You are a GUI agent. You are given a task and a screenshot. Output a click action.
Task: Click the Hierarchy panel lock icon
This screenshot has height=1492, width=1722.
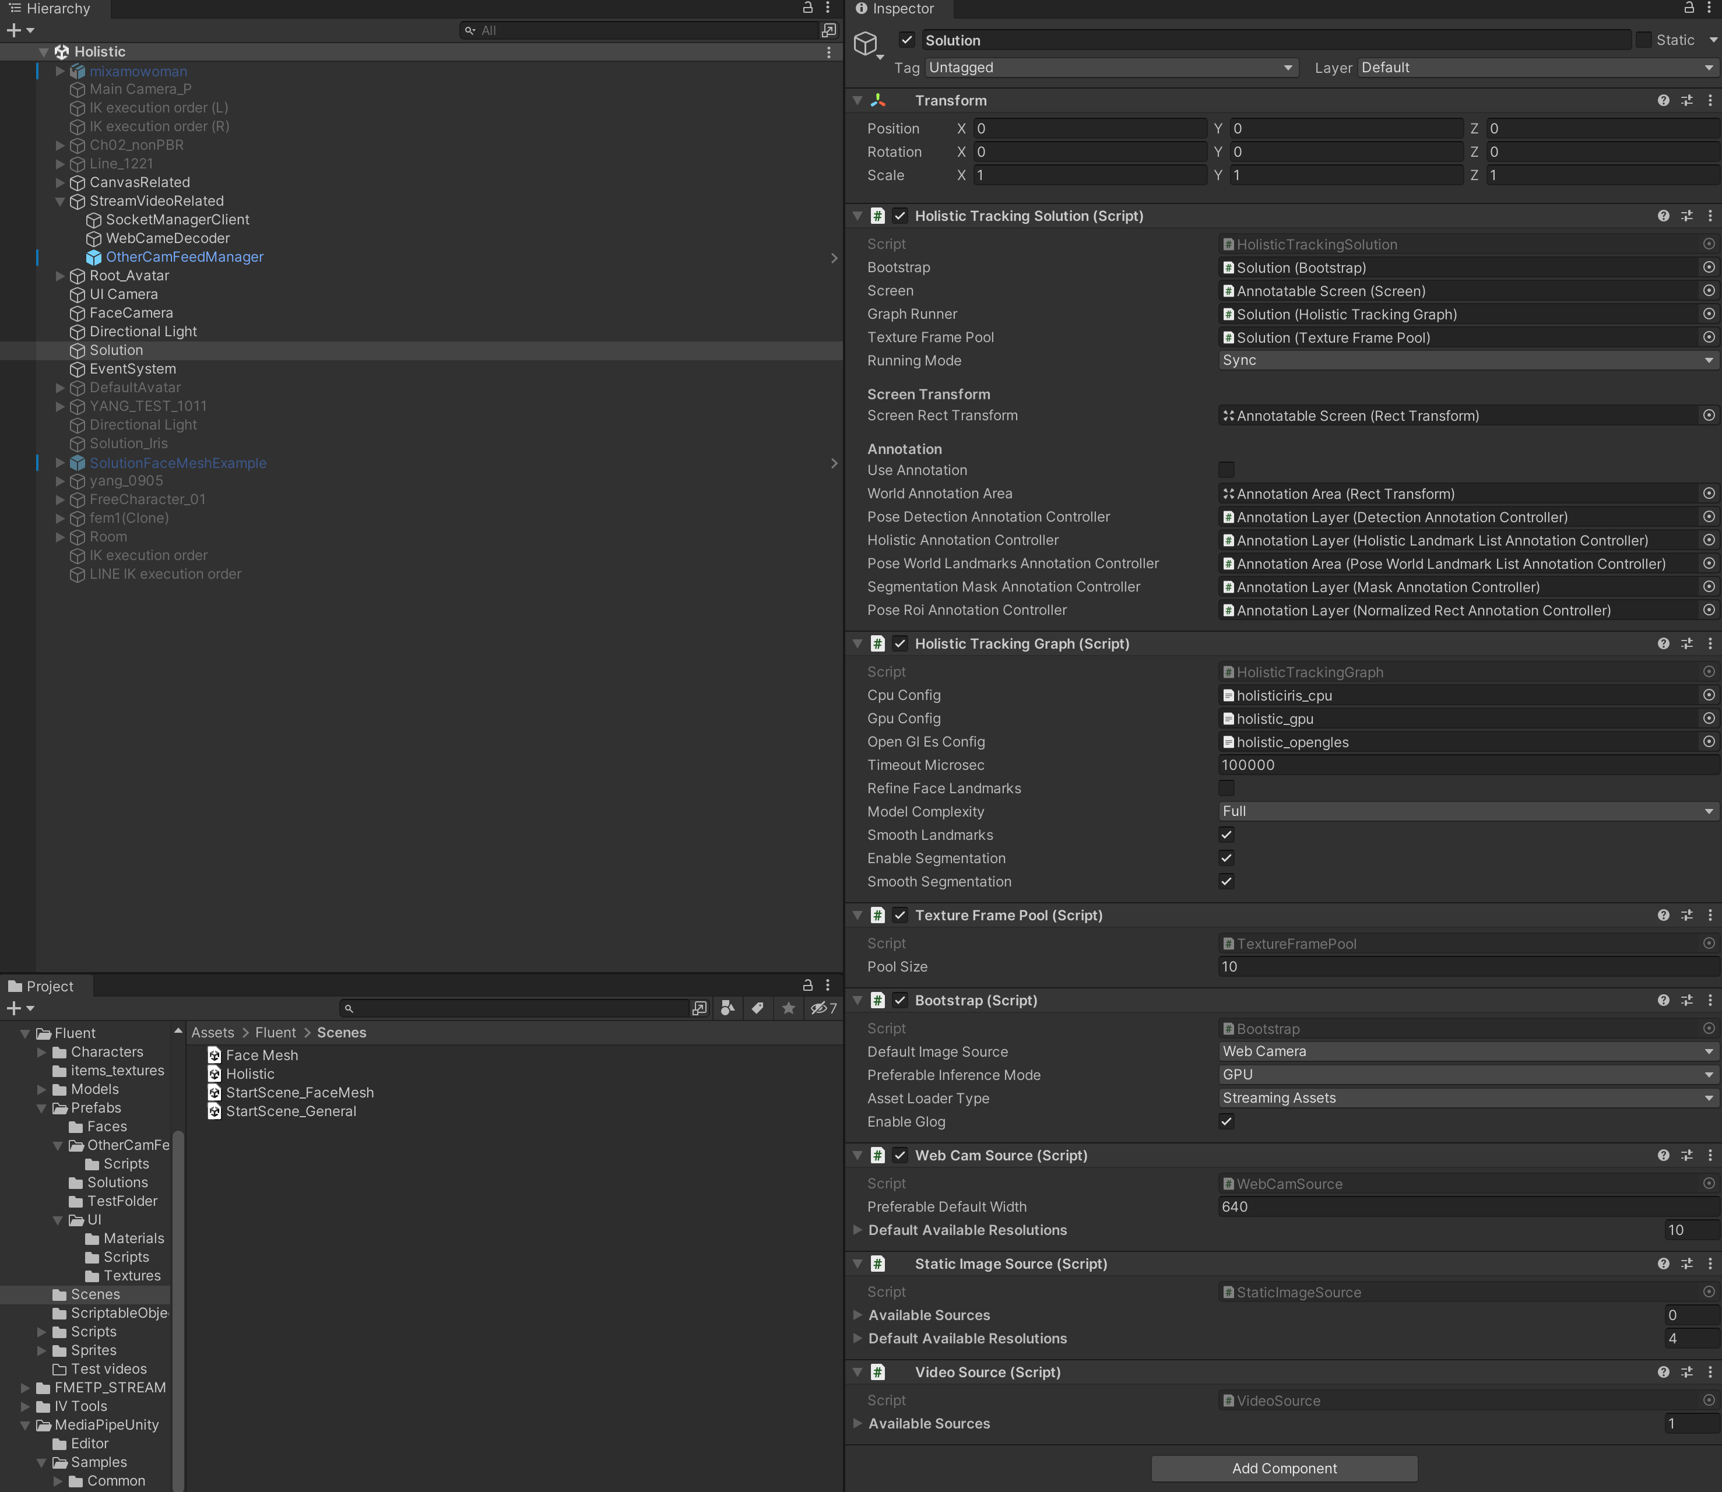[x=807, y=8]
